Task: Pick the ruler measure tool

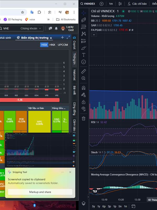Action: click(83, 71)
